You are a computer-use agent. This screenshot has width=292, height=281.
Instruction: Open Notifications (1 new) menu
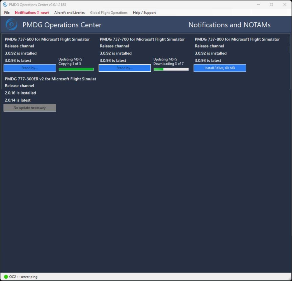[32, 13]
